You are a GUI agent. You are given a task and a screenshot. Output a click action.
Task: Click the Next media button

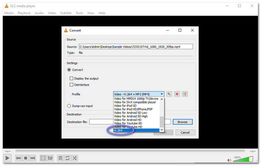pos(33,158)
